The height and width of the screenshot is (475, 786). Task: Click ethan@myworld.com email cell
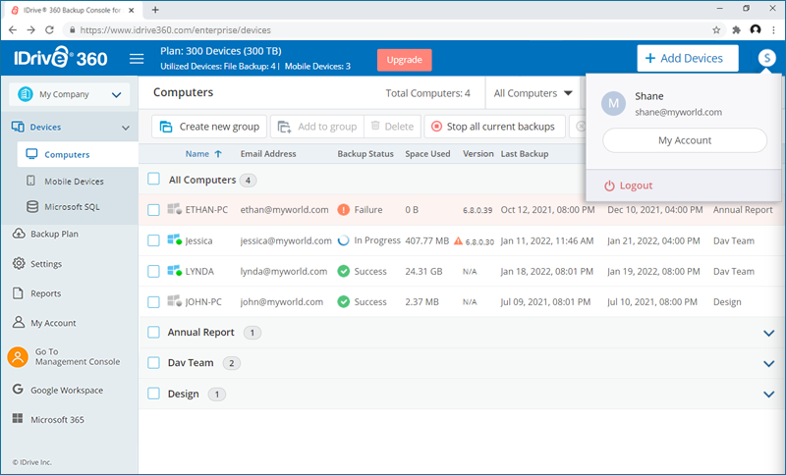click(284, 210)
